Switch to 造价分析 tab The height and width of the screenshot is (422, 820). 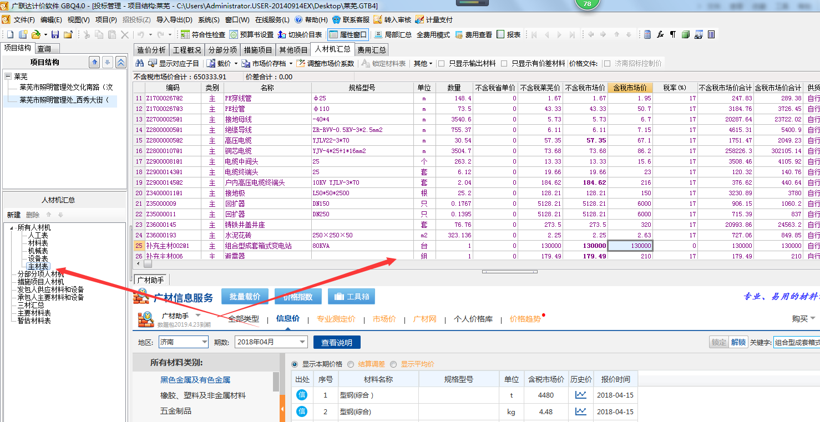pos(151,50)
